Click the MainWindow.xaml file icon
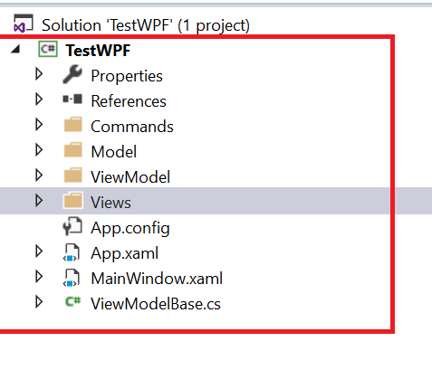This screenshot has height=370, width=432. click(72, 278)
